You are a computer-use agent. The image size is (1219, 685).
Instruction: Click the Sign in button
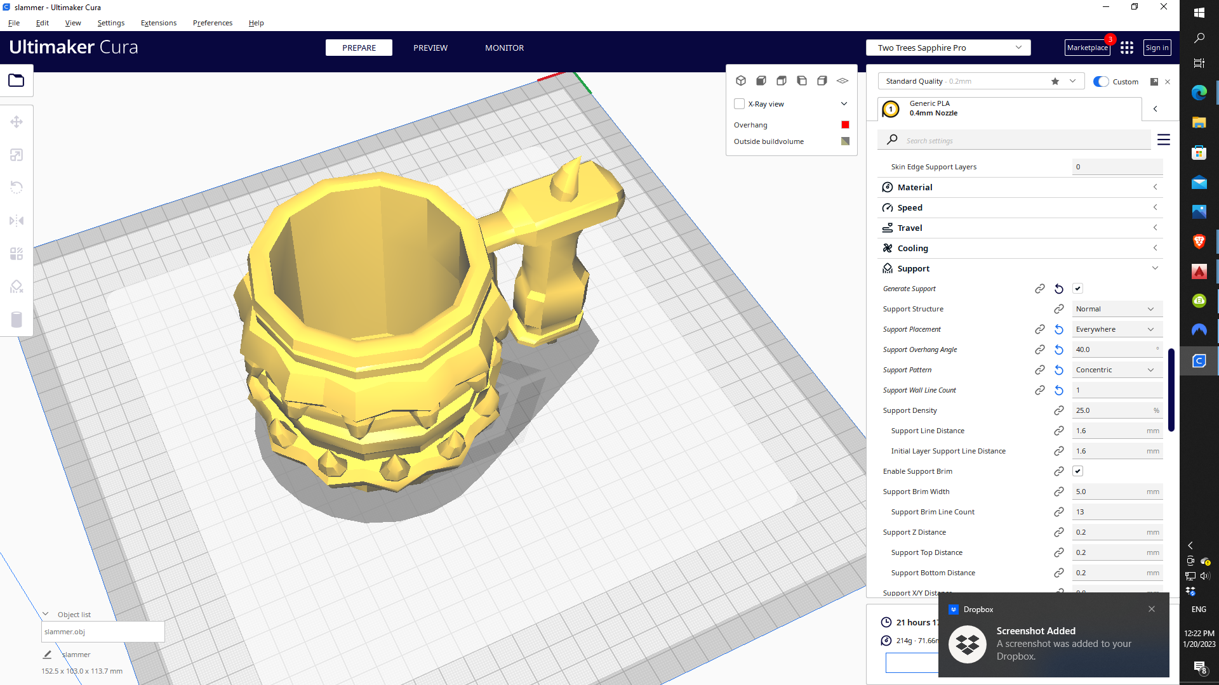[1157, 48]
